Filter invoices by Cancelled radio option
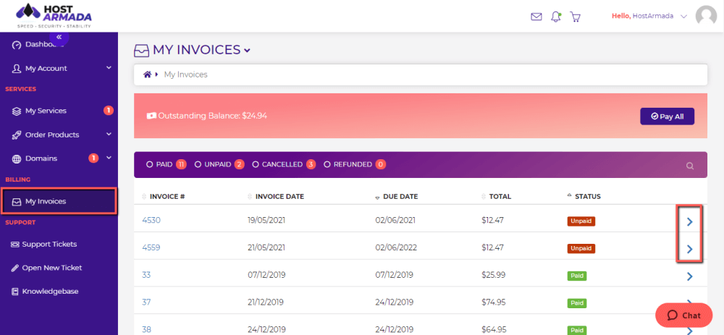The width and height of the screenshot is (724, 335). [256, 164]
